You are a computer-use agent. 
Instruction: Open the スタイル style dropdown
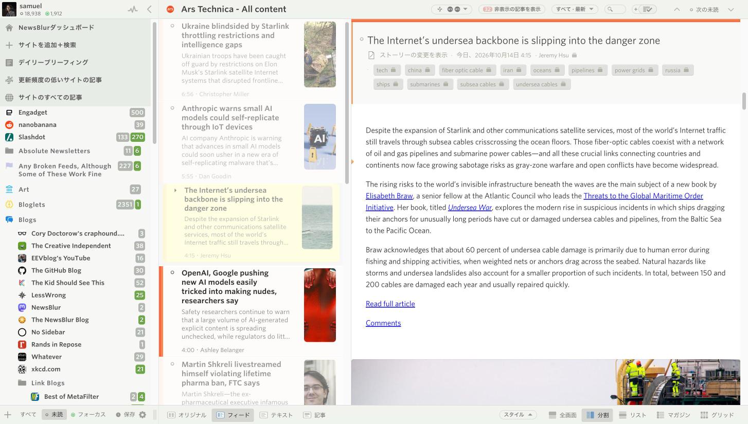(518, 415)
